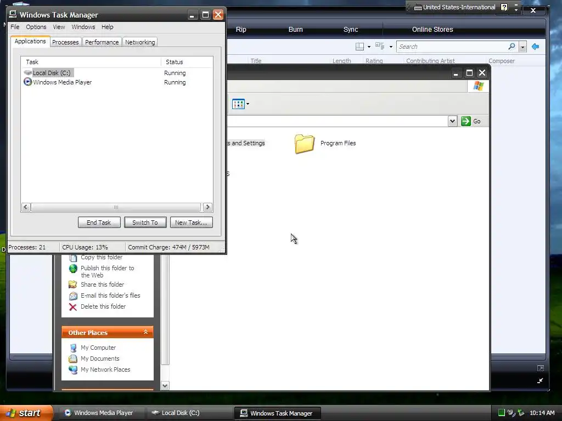Click the Explorer sidebar scroll down arrow
Screen dimensions: 562x421
point(165,385)
